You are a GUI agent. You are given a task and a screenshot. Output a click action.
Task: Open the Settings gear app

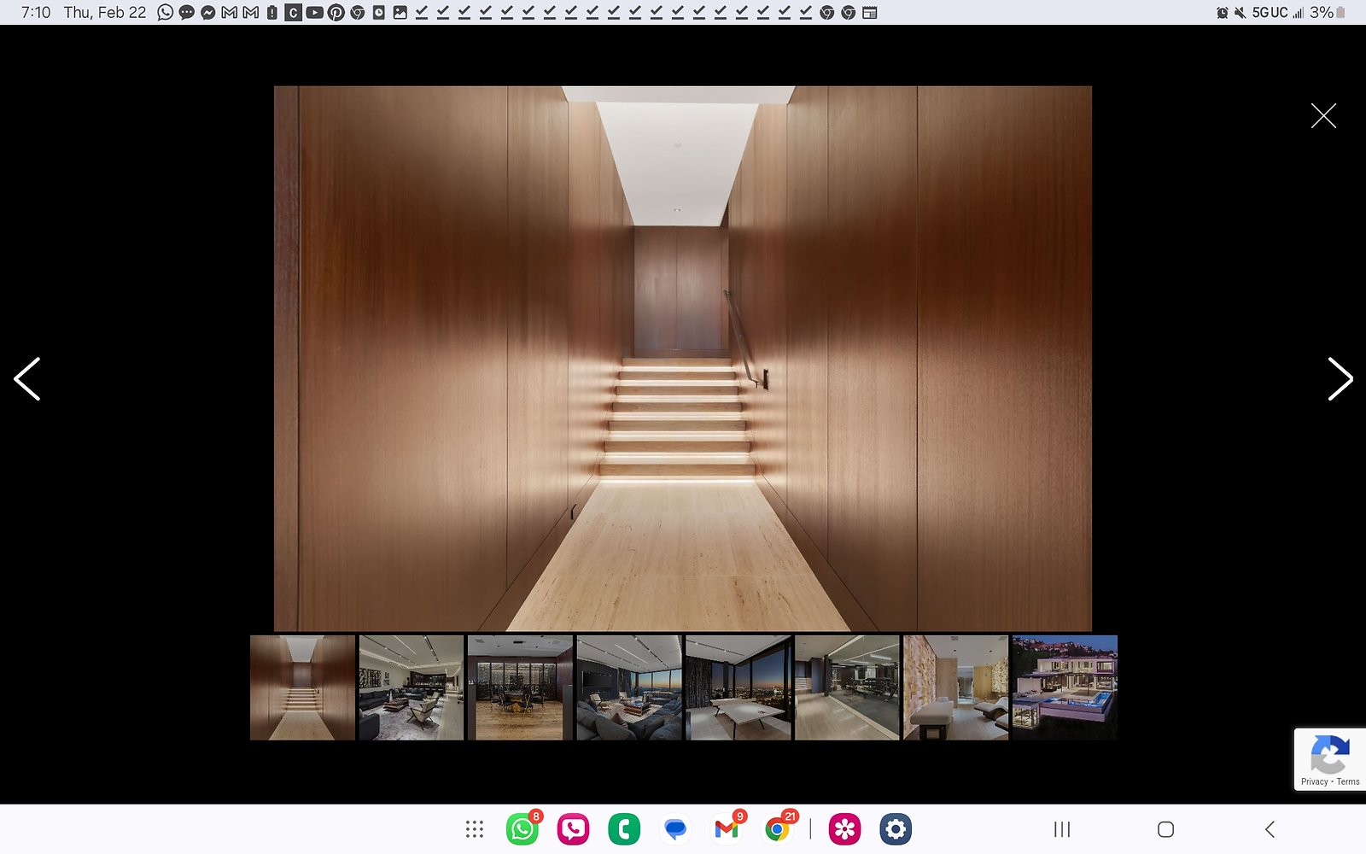coord(896,829)
